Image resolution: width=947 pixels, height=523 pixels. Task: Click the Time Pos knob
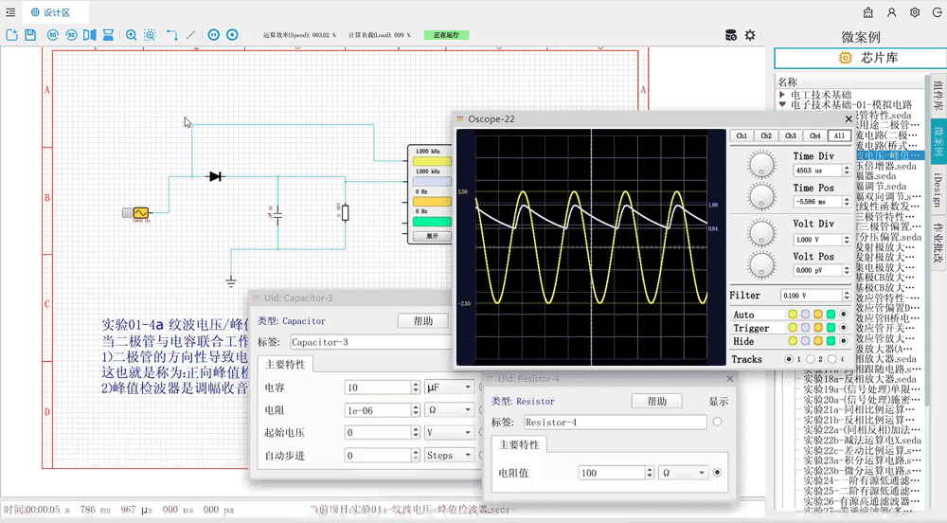coord(761,196)
